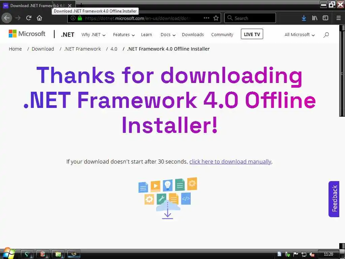Close the Download .NET Framework tab
This screenshot has width=345, height=259.
coord(70,5)
